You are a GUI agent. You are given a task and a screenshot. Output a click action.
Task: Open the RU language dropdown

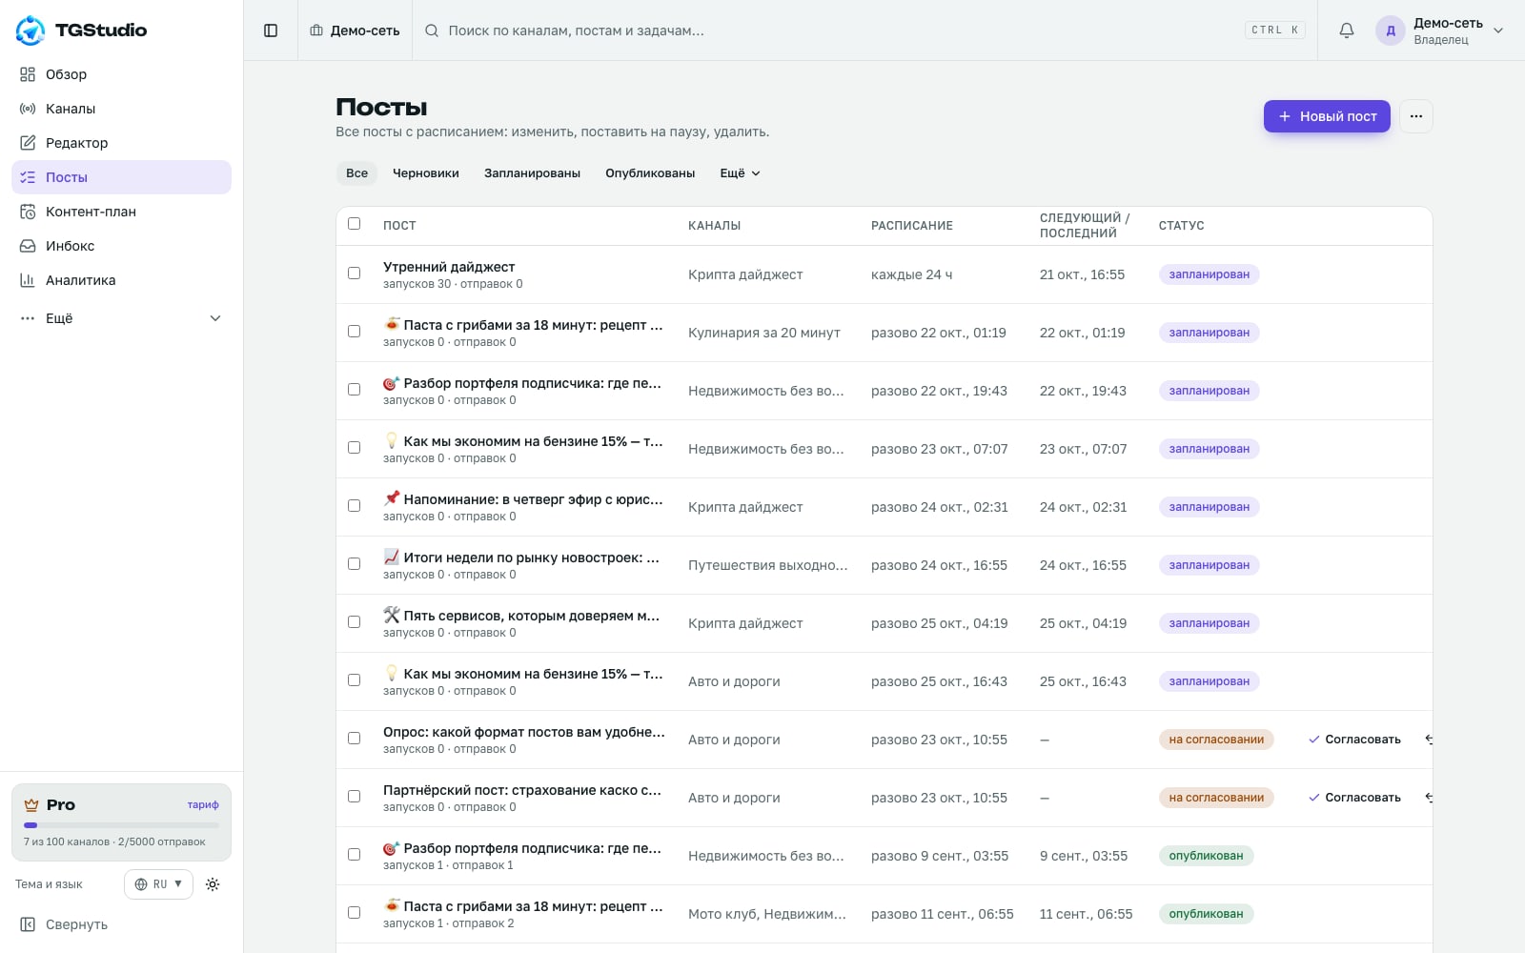coord(158,884)
